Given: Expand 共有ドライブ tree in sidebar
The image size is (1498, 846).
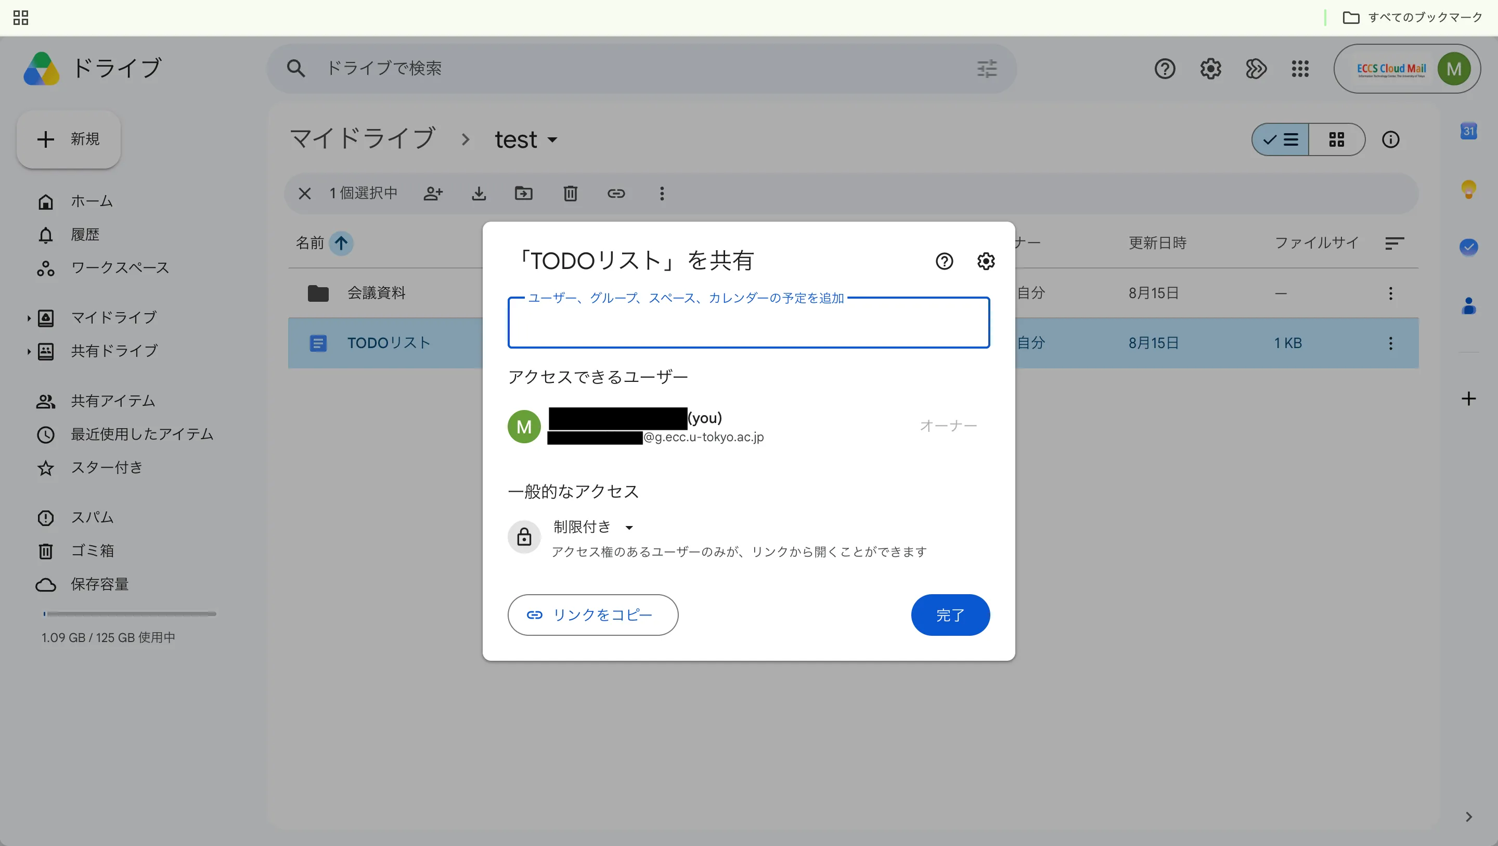Looking at the screenshot, I should [28, 351].
